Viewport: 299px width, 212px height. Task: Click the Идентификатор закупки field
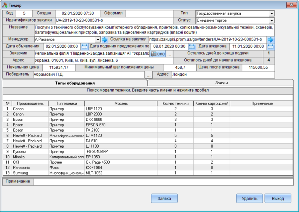[114, 20]
